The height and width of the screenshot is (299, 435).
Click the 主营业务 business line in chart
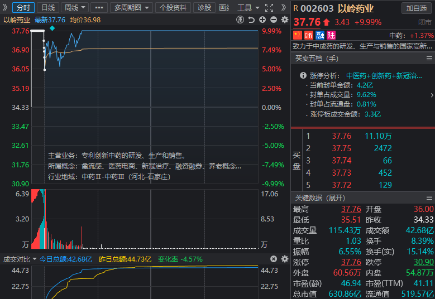click(117, 156)
